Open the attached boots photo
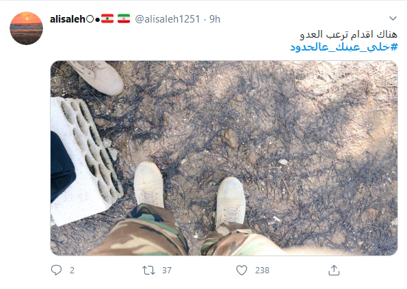The width and height of the screenshot is (407, 289). [x=224, y=158]
